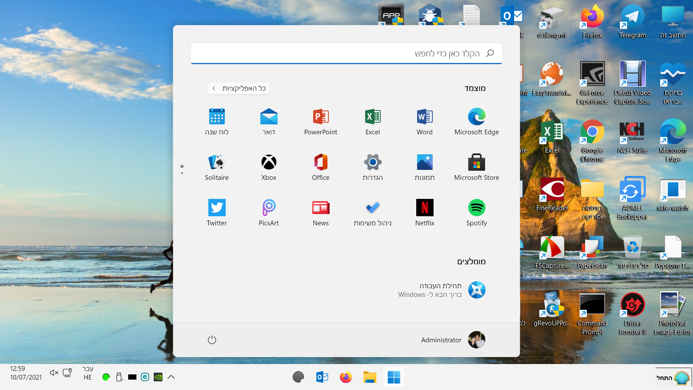Expand hidden system tray icons chevron
This screenshot has width=693, height=390.
[x=171, y=377]
